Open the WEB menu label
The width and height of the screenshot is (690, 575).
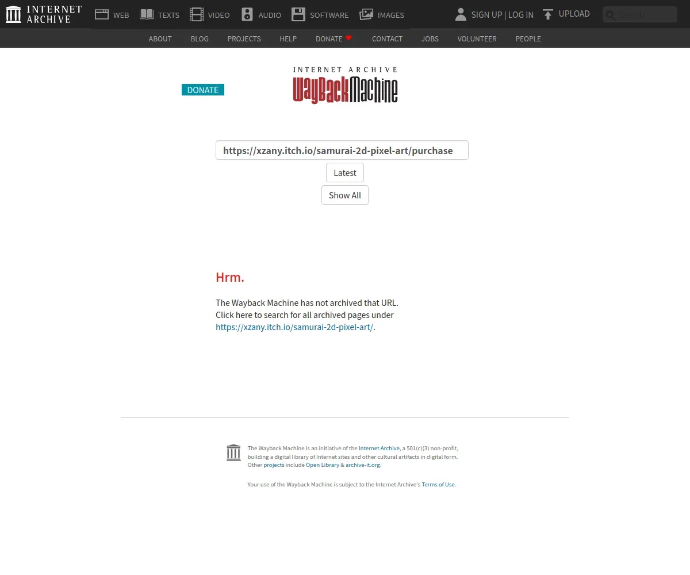coord(121,15)
